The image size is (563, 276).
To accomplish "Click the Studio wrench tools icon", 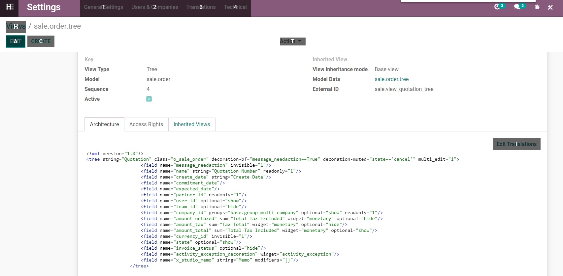I will click(x=550, y=7).
